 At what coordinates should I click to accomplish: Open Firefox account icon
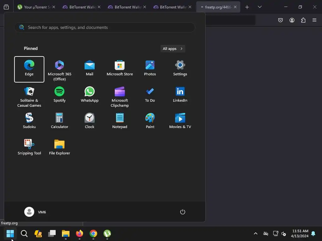[292, 20]
